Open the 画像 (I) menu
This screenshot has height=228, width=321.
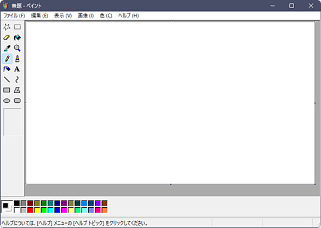coord(86,16)
